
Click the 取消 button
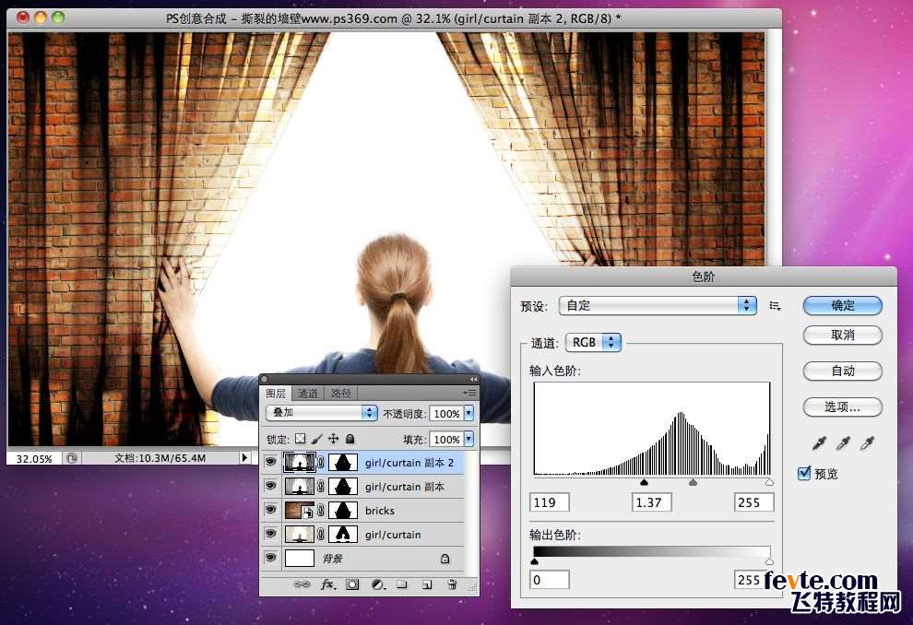[x=843, y=336]
